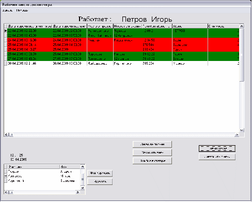Select row marker of the 30.04.2009 white row
This screenshot has width=252, height=202.
pos(6,64)
